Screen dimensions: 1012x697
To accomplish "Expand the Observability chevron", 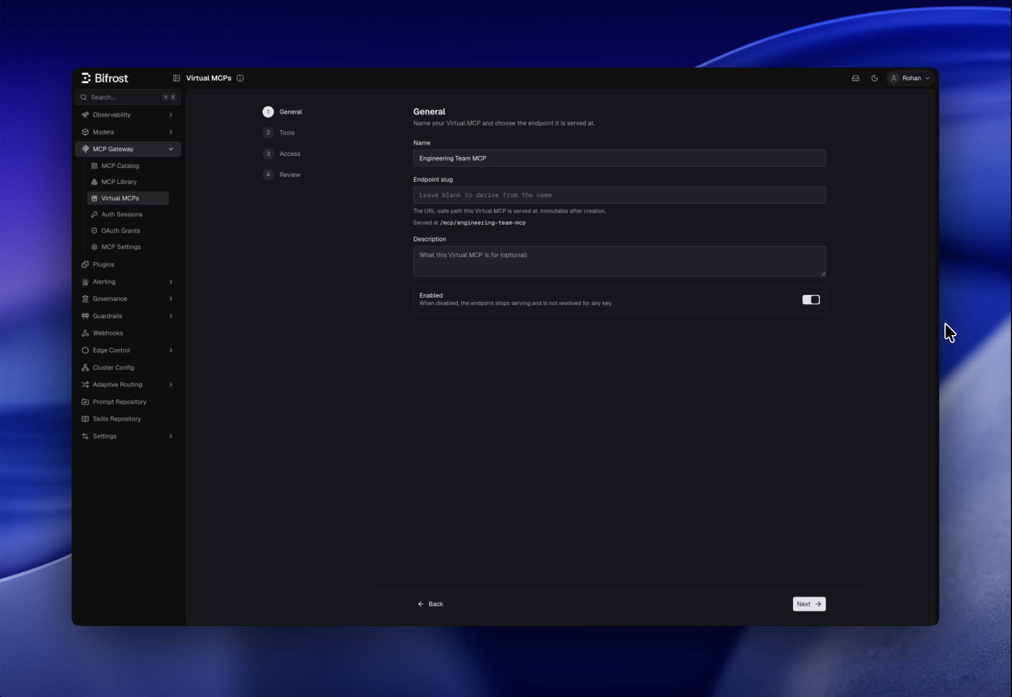I will 171,115.
